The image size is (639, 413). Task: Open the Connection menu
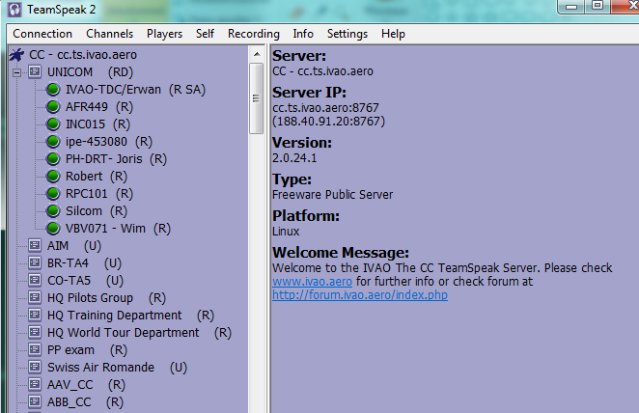click(42, 34)
